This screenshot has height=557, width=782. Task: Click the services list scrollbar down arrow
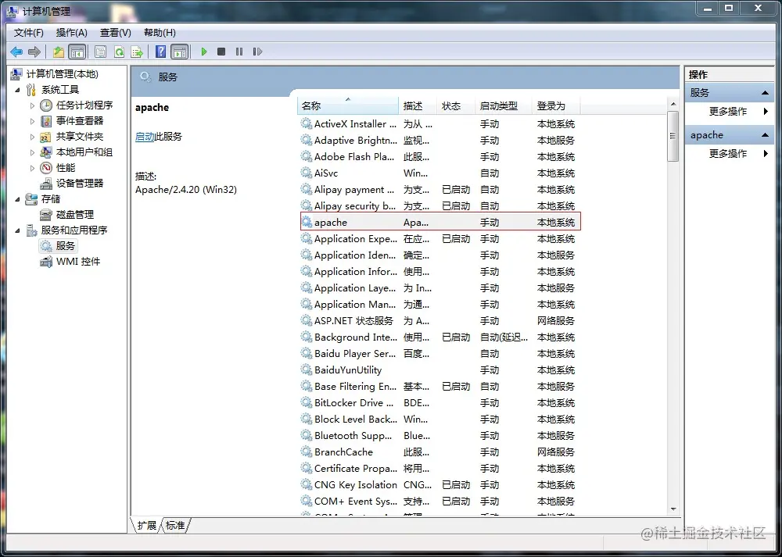pos(673,509)
